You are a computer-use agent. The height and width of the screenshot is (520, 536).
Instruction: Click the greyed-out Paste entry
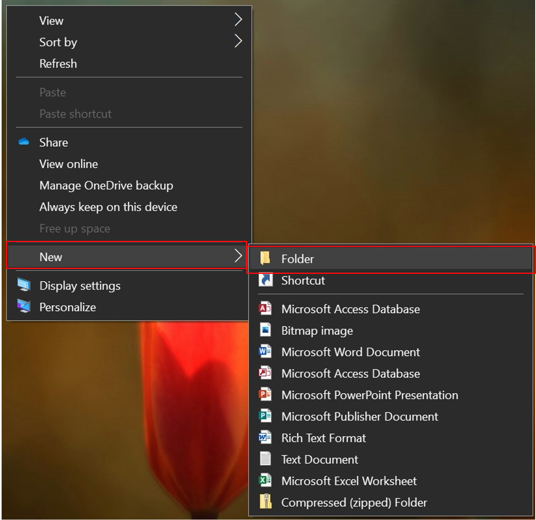pyautogui.click(x=129, y=93)
